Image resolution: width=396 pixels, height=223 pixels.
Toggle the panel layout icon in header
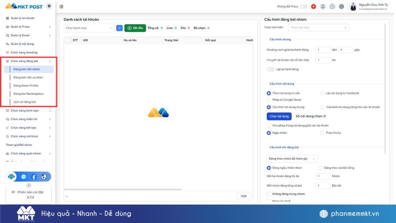tap(61, 7)
